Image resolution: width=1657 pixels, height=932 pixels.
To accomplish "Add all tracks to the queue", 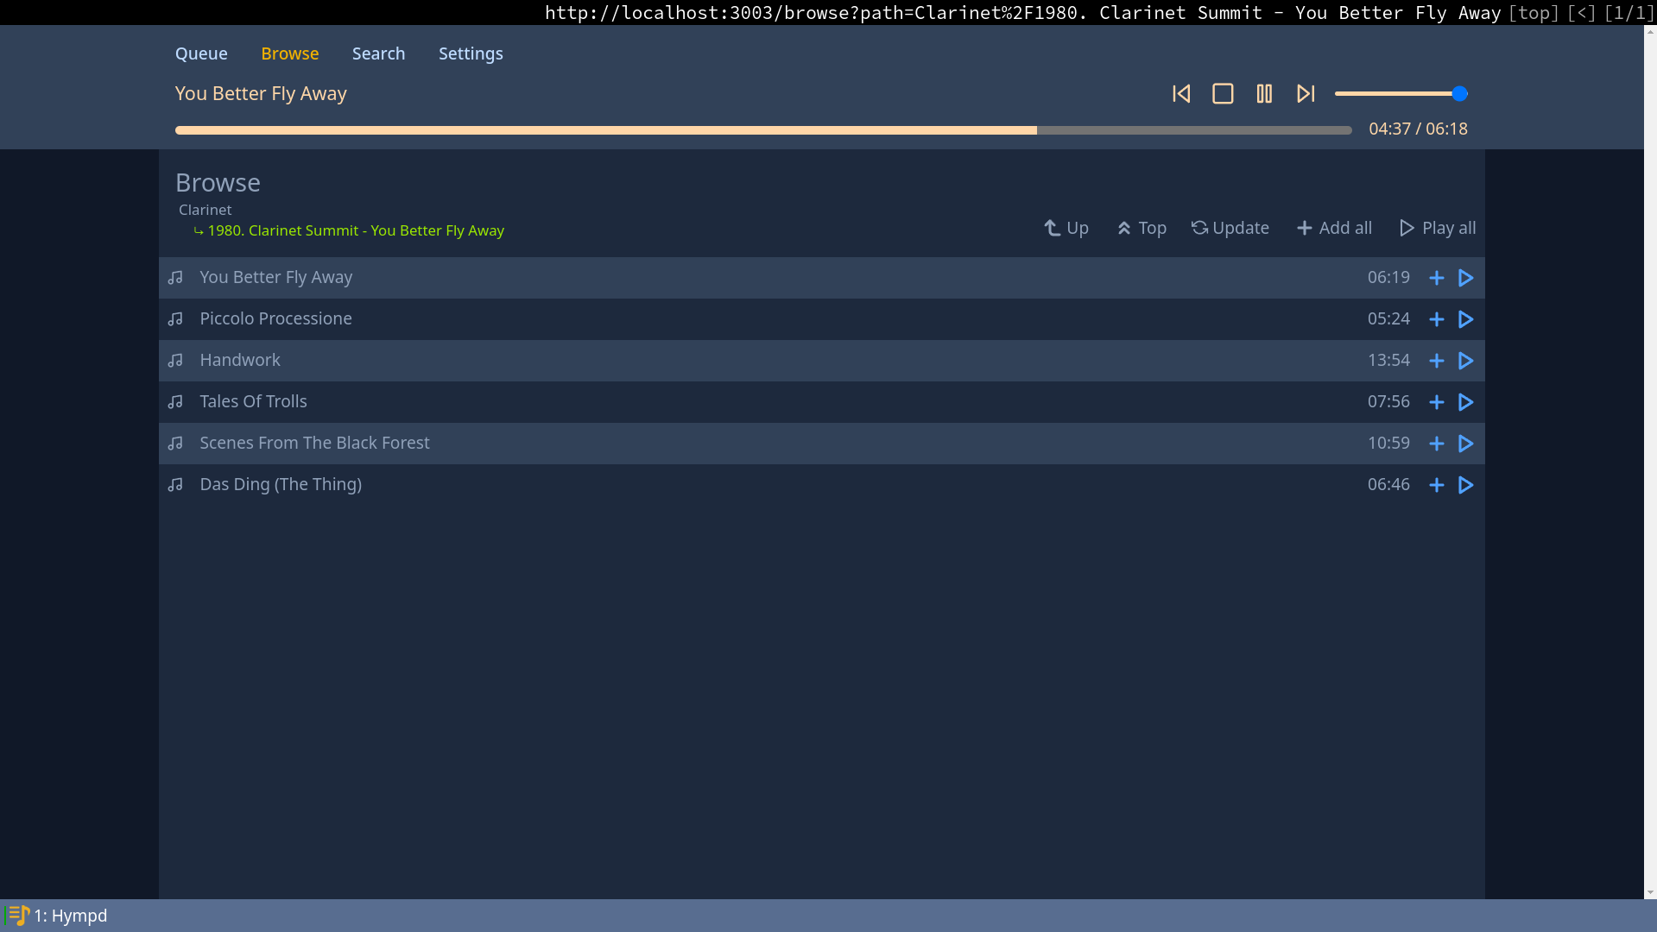I will (1334, 228).
